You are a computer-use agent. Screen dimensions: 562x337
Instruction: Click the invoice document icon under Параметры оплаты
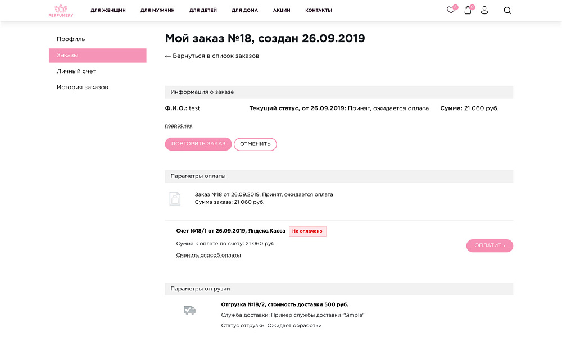[175, 198]
